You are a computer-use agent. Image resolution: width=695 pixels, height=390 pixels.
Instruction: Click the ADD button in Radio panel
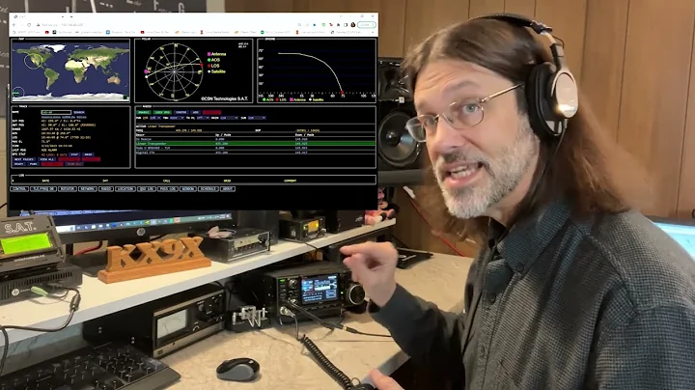[195, 112]
